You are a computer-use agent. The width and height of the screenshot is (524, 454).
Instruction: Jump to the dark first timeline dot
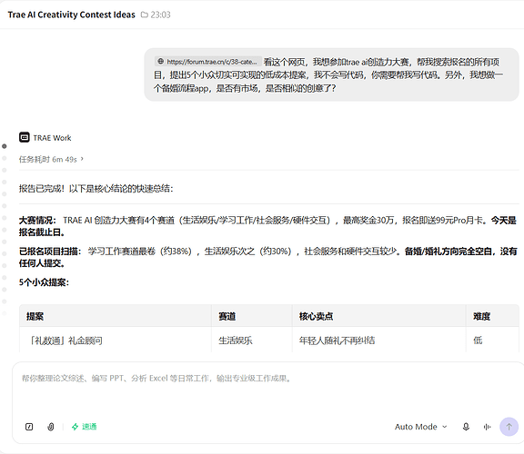coord(5,146)
